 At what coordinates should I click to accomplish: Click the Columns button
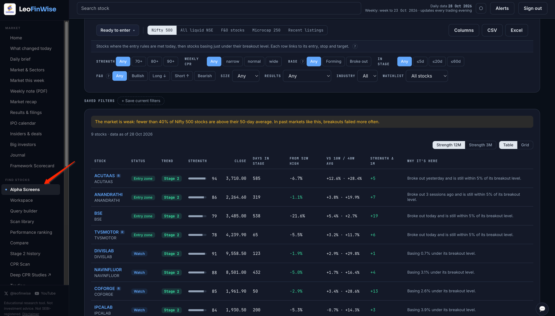pos(464,30)
